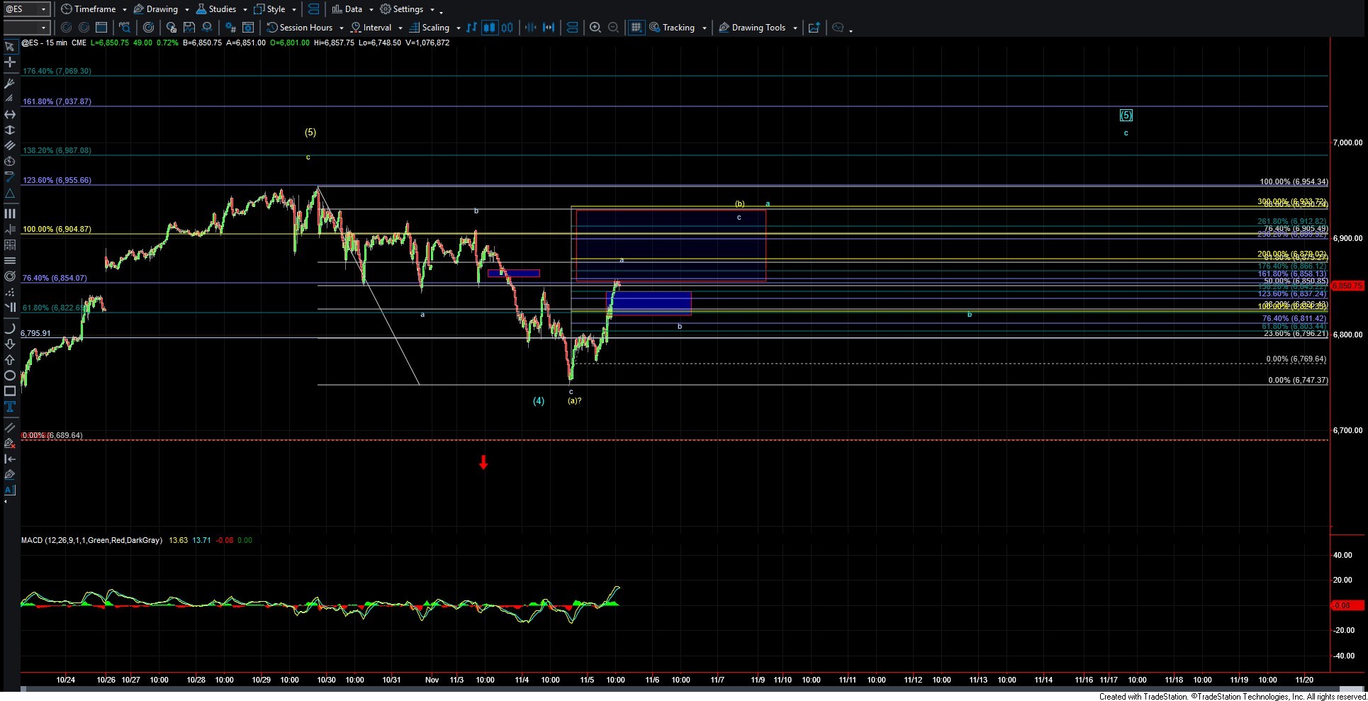Expand the Session Hours dropdown
This screenshot has height=701, width=1368.
(341, 28)
